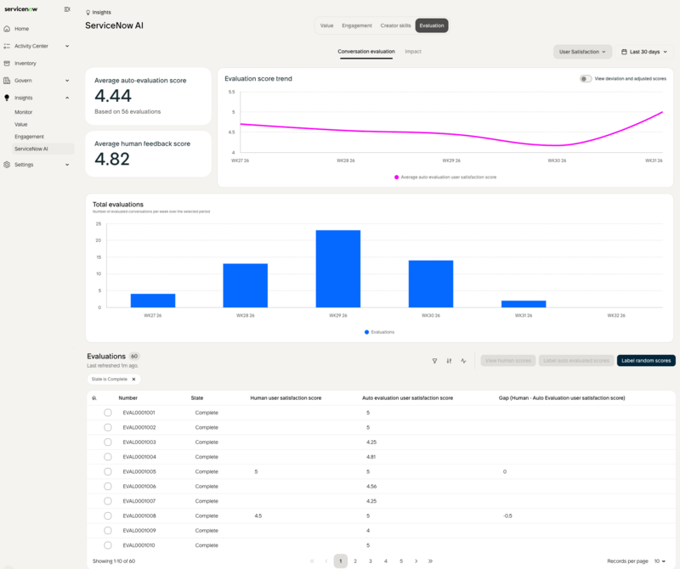680x569 pixels.
Task: Click the blue Evaluations legend dot
Action: (366, 332)
